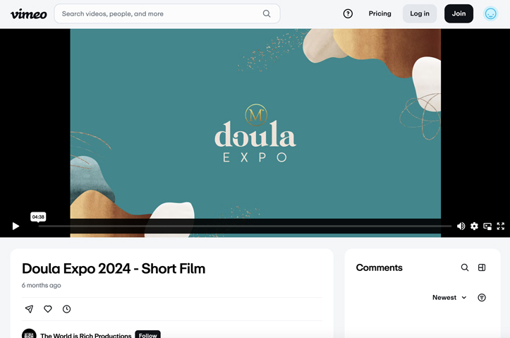The height and width of the screenshot is (338, 510).
Task: Add to Watch Later clock icon
Action: coord(67,309)
